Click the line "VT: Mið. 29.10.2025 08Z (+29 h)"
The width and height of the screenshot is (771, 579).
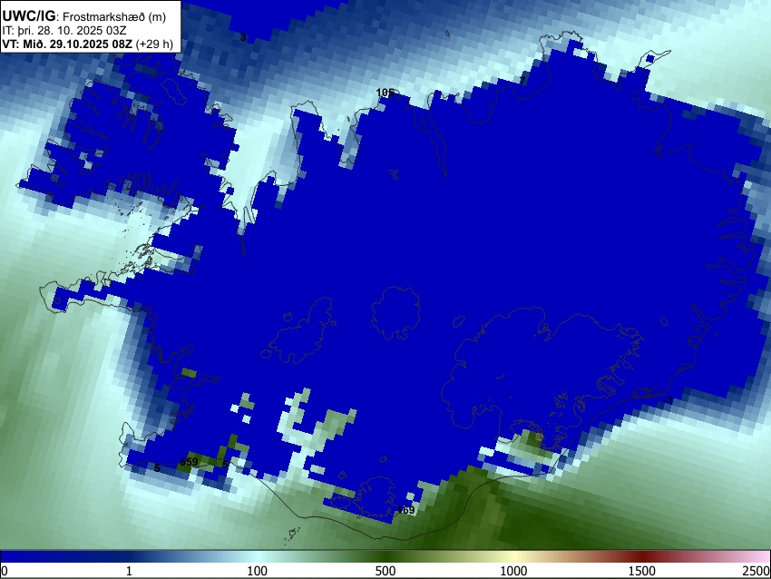pos(87,44)
